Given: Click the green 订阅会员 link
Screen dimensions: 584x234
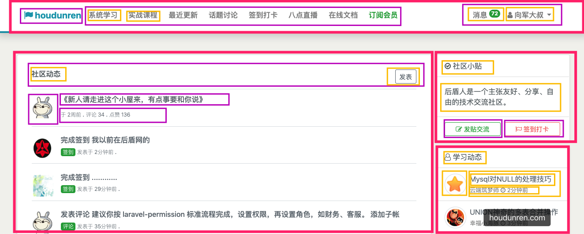Looking at the screenshot, I should click(x=383, y=15).
